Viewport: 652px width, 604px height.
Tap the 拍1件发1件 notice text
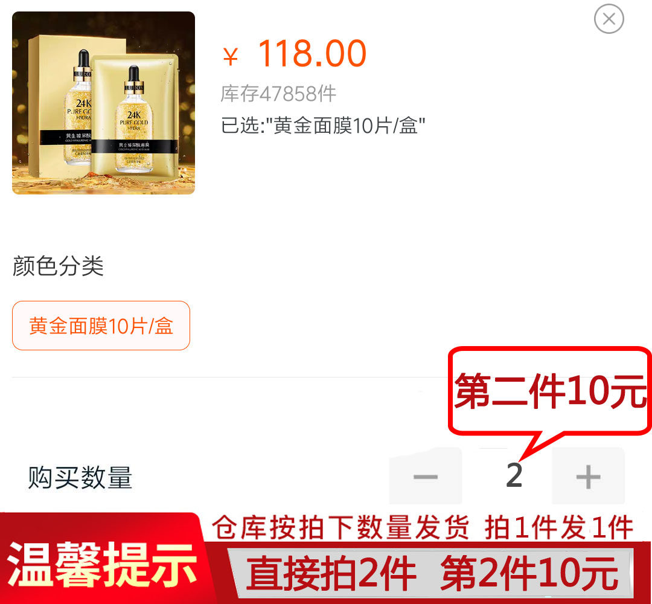[558, 527]
